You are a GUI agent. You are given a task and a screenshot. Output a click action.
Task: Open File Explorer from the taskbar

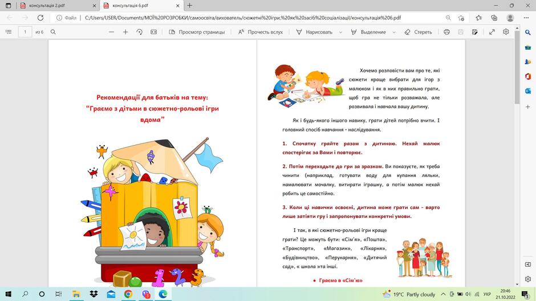point(76,294)
